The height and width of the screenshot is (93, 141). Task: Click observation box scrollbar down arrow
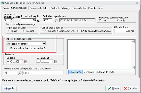[x=133, y=67]
